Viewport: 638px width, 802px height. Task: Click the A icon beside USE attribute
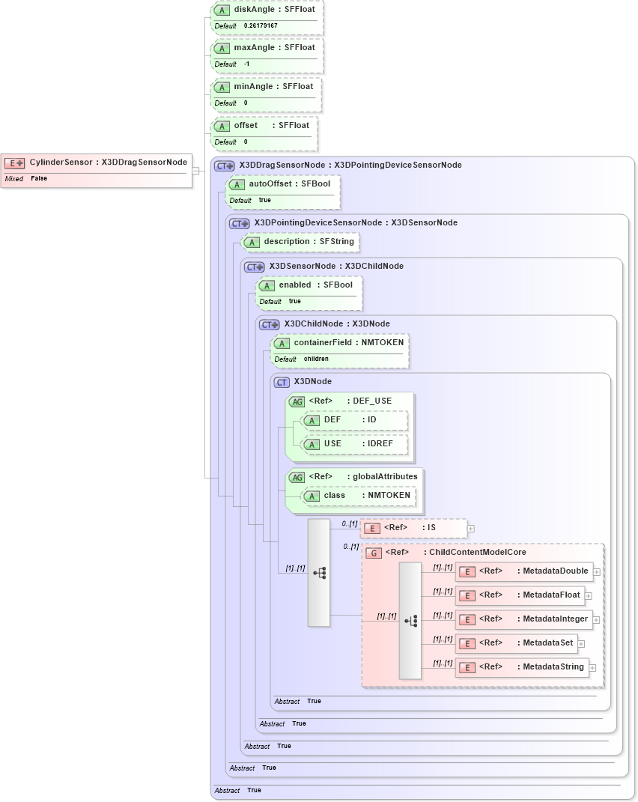point(312,445)
